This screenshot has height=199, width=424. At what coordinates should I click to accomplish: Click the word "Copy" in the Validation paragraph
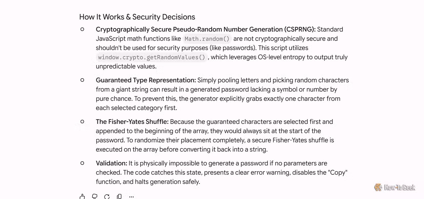[x=338, y=173]
